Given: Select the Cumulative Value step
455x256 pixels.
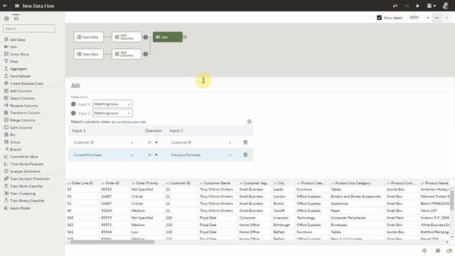Looking at the screenshot, I should [x=21, y=156].
